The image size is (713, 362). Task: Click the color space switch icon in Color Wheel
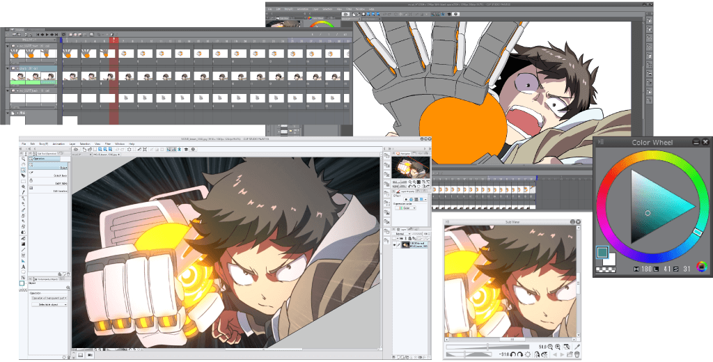click(701, 267)
